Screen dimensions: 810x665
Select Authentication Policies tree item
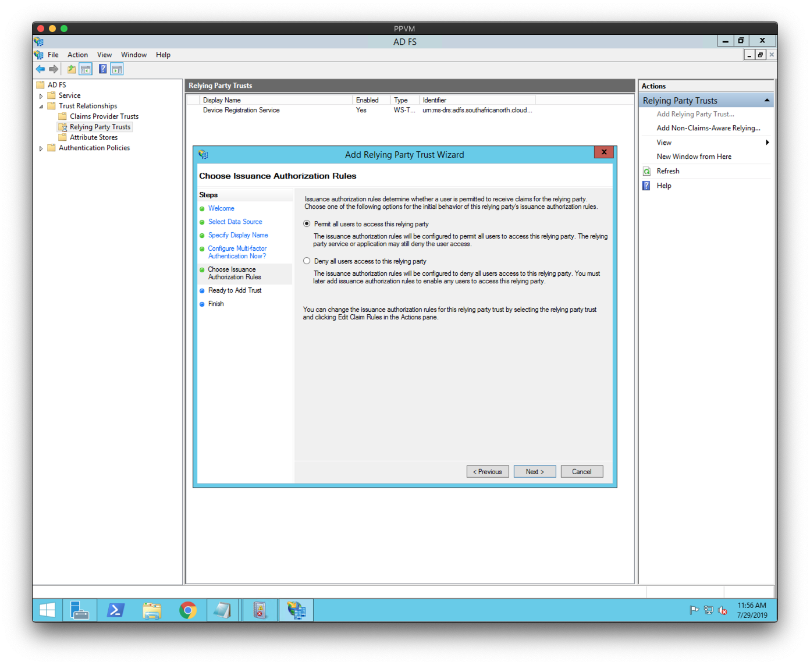pos(94,148)
